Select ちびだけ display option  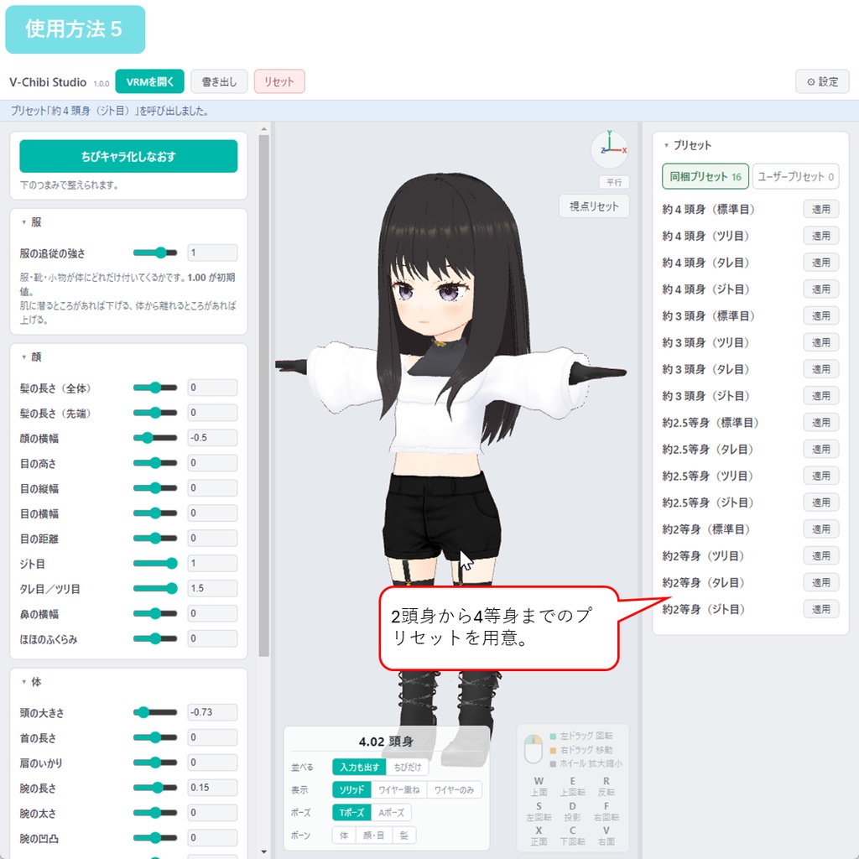(x=407, y=767)
